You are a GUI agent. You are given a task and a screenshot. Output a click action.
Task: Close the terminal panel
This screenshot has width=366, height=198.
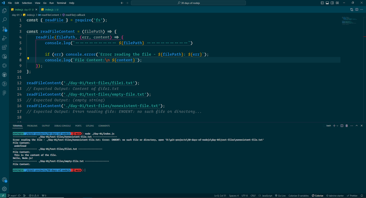362,126
